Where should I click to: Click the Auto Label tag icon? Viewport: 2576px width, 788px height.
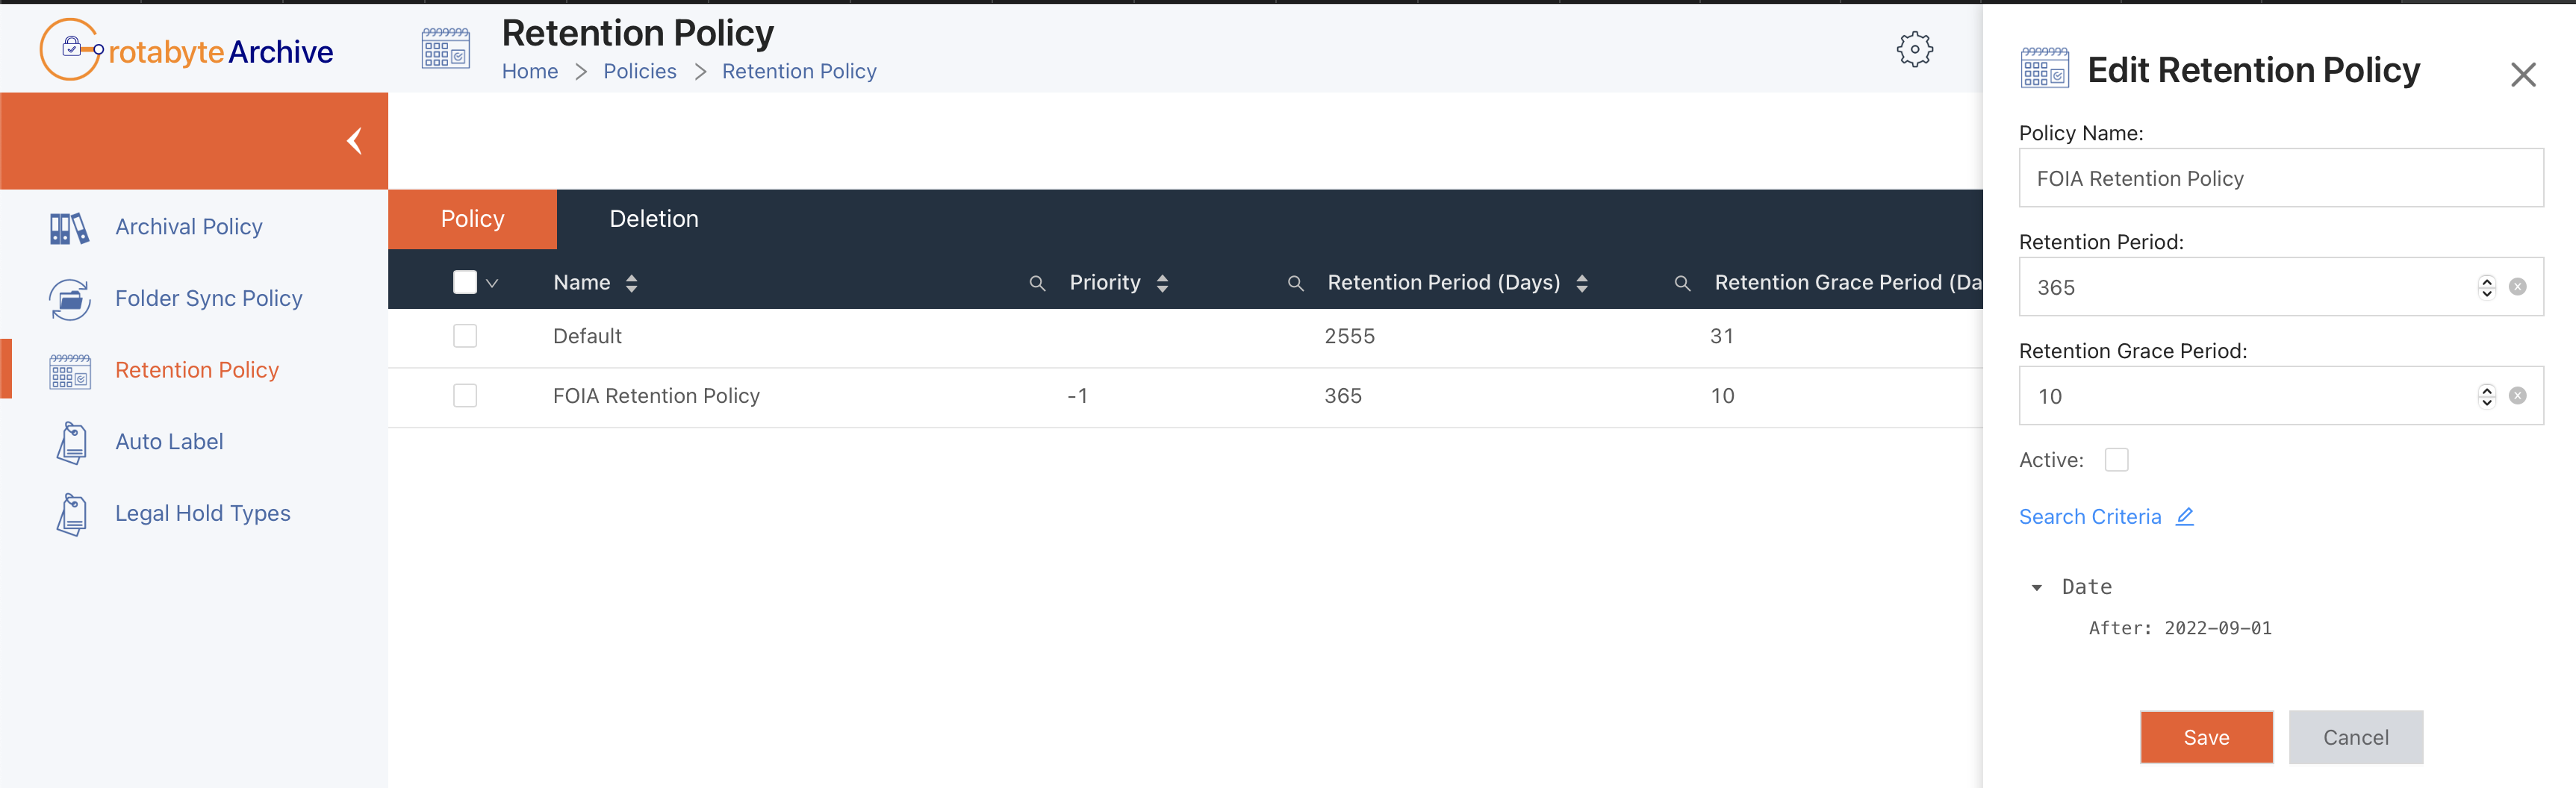click(71, 442)
